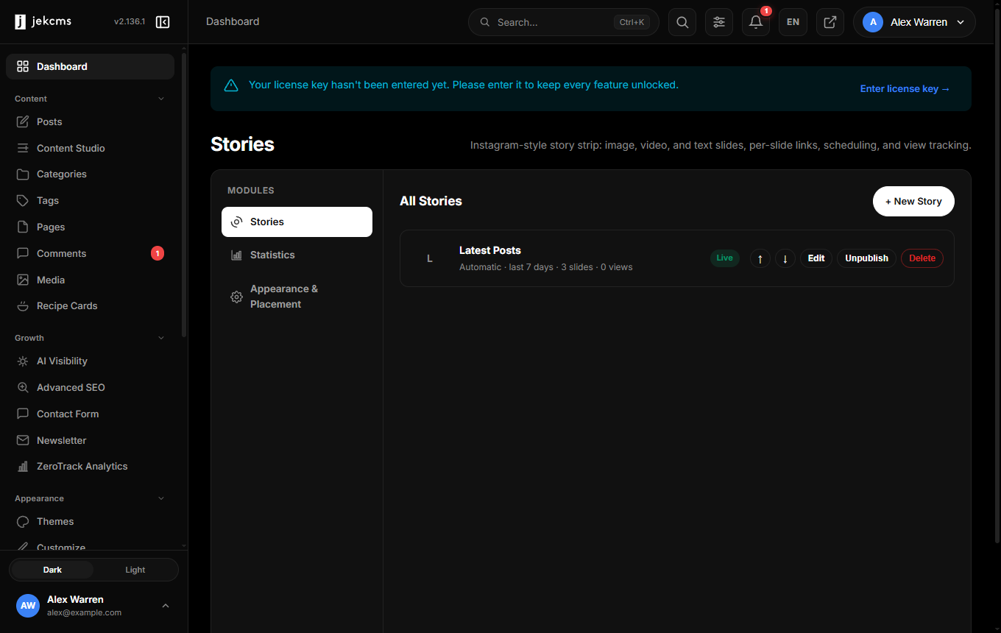Viewport: 1001px width, 633px height.
Task: Edit the Latest Posts story
Action: coord(816,258)
